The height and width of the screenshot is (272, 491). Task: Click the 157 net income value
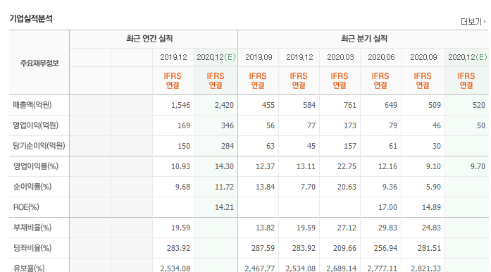coord(350,146)
